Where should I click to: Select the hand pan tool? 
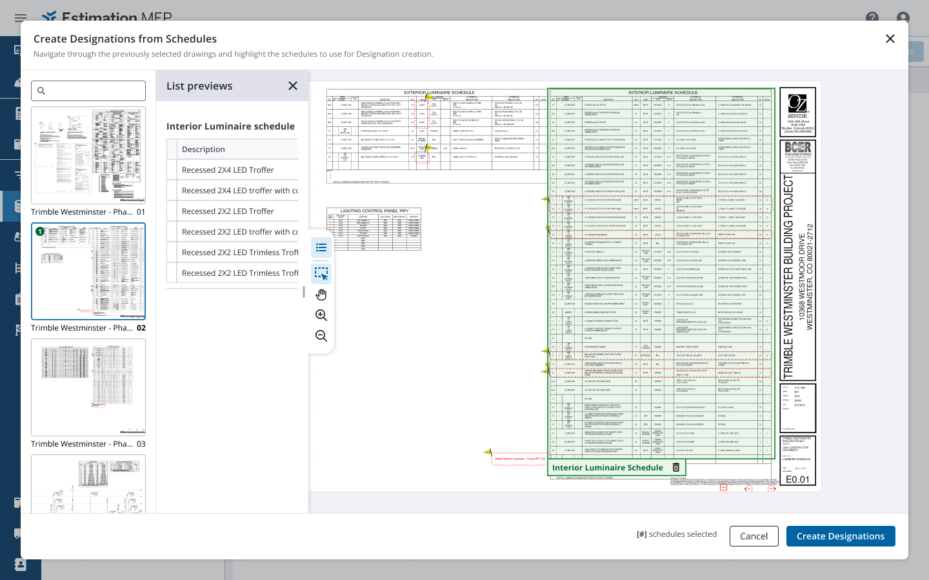tap(321, 294)
